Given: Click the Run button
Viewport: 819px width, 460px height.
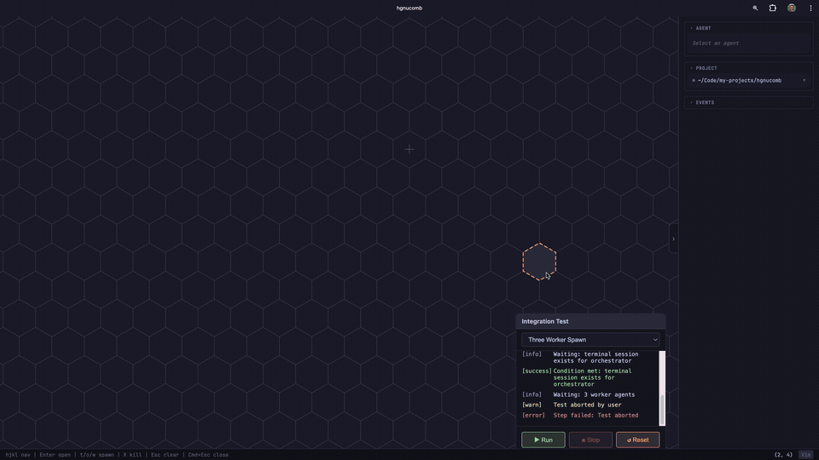Looking at the screenshot, I should point(543,440).
